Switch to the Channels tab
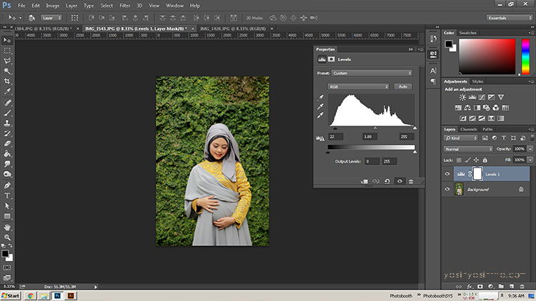The width and height of the screenshot is (536, 301). click(469, 129)
